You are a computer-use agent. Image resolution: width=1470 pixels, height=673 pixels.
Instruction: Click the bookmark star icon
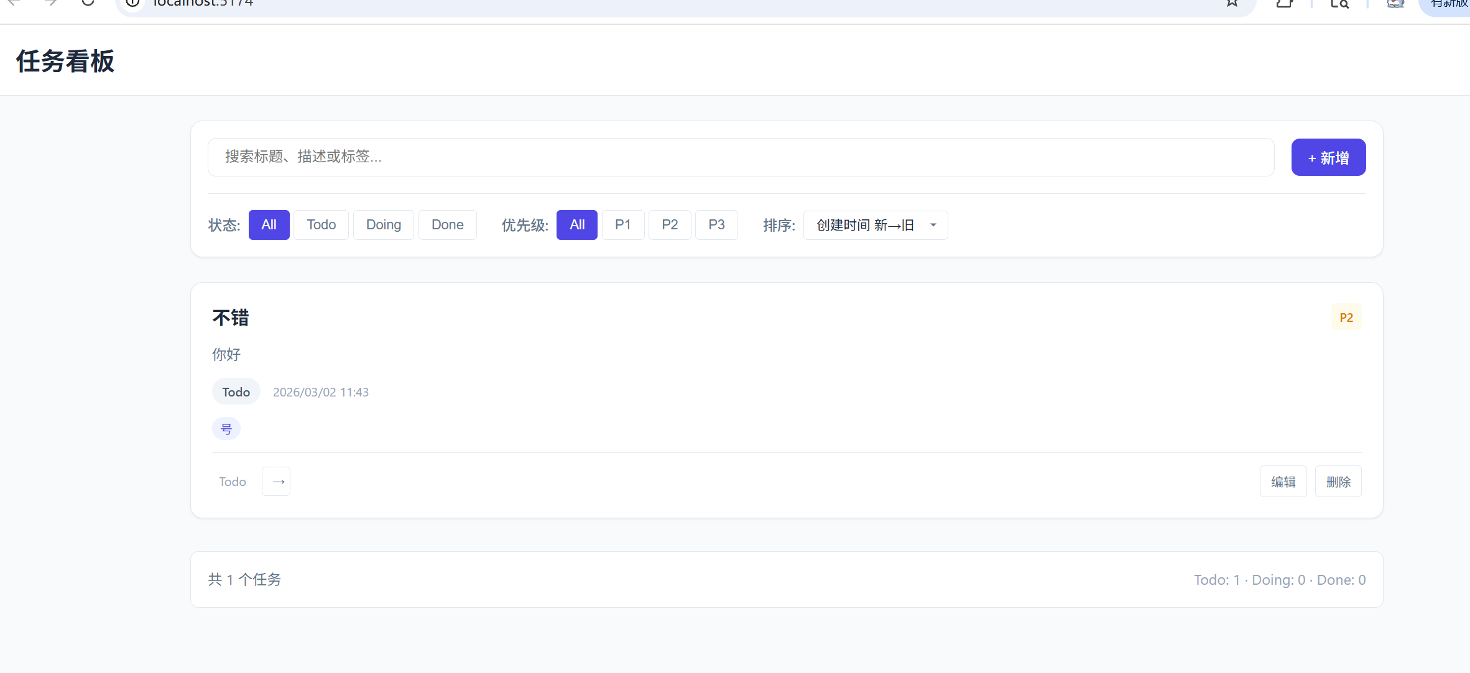pyautogui.click(x=1232, y=3)
